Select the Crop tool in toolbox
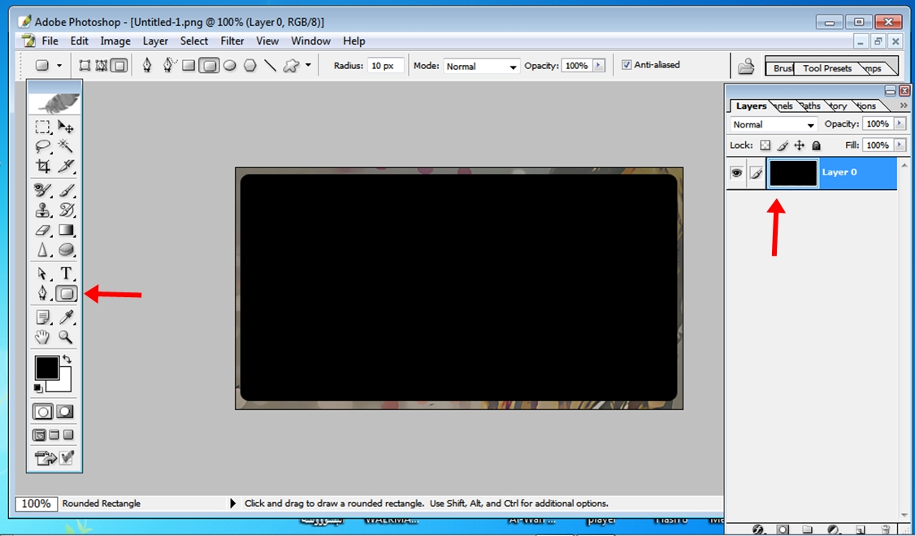Image resolution: width=915 pixels, height=536 pixels. pos(43,167)
